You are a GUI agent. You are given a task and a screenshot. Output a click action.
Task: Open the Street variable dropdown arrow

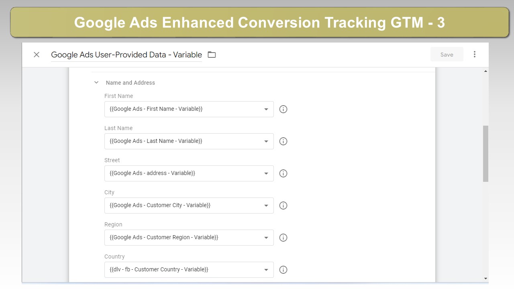click(x=266, y=173)
